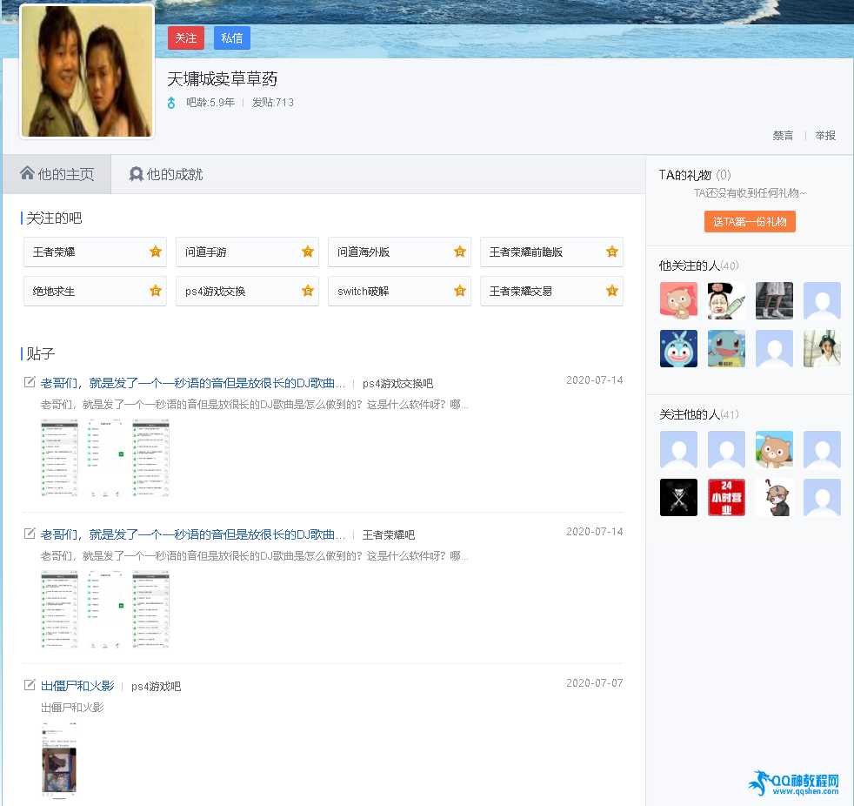The height and width of the screenshot is (806, 854).
Task: Click the 吧龄:5.9年 text
Action: pos(210,103)
